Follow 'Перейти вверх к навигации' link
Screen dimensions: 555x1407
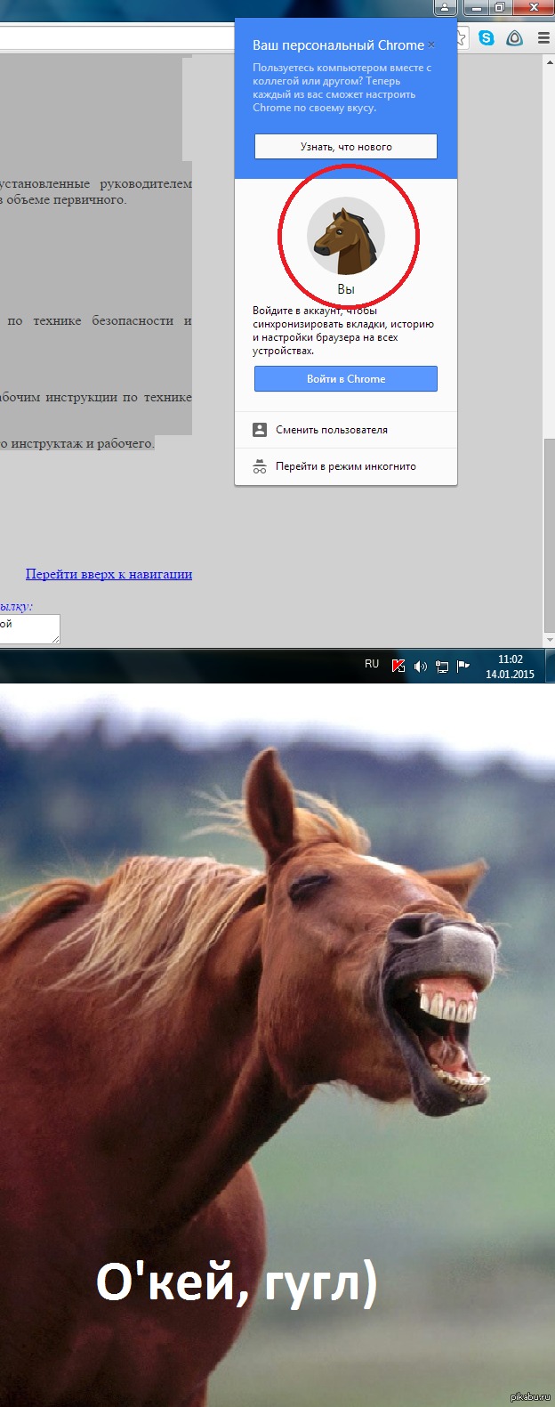pos(109,574)
